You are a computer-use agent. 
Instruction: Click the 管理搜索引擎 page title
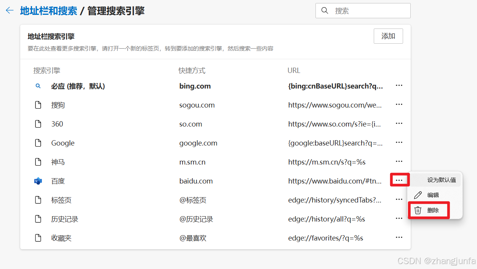(x=116, y=11)
